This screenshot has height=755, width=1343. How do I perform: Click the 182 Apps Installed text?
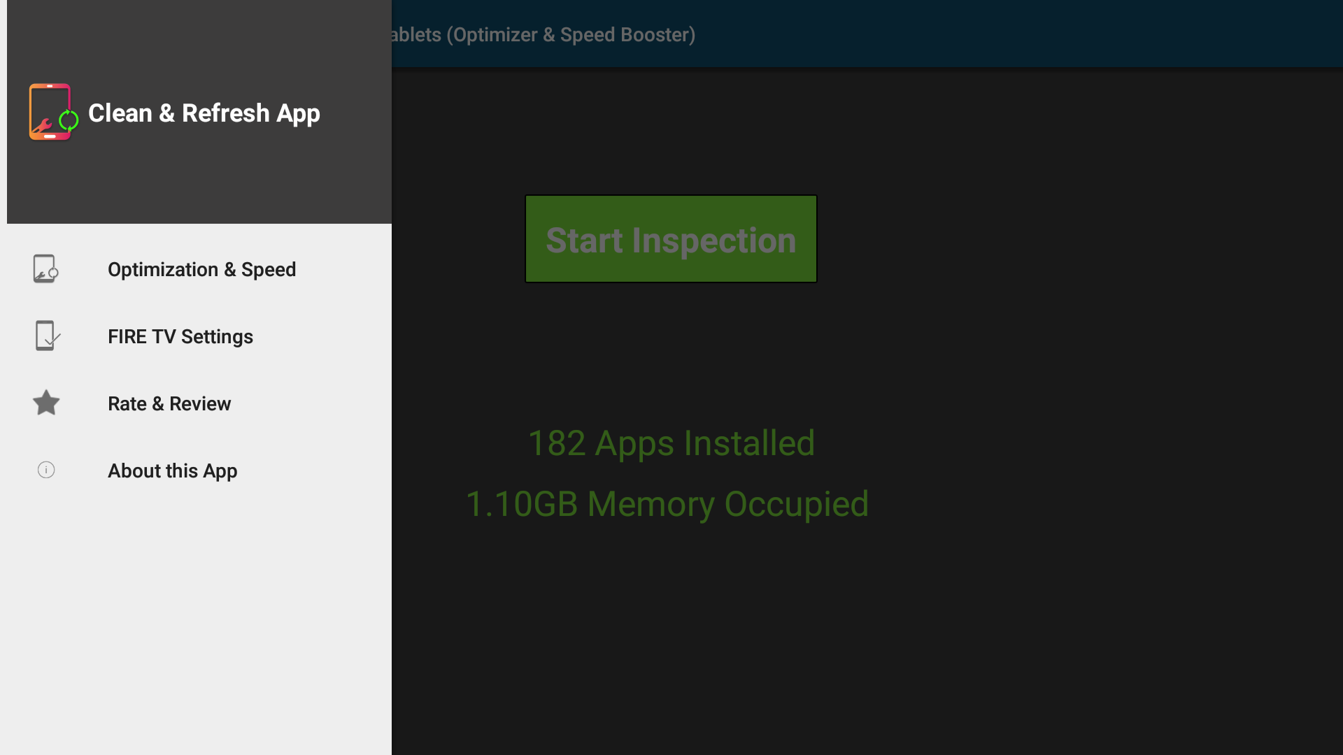(671, 443)
